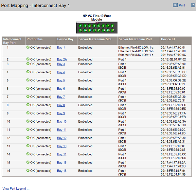Select port 8 on module diagram
The height and width of the screenshot is (191, 196).
point(113,26)
